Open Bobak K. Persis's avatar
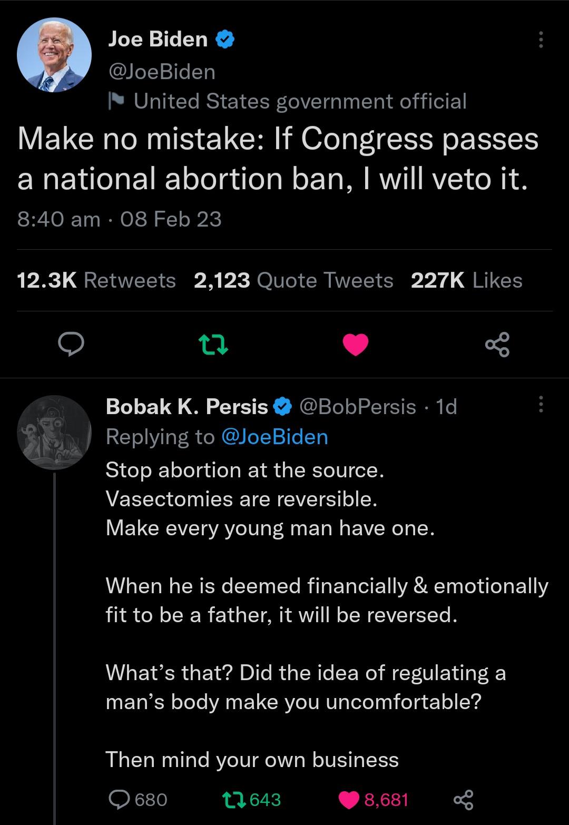 coord(54,433)
